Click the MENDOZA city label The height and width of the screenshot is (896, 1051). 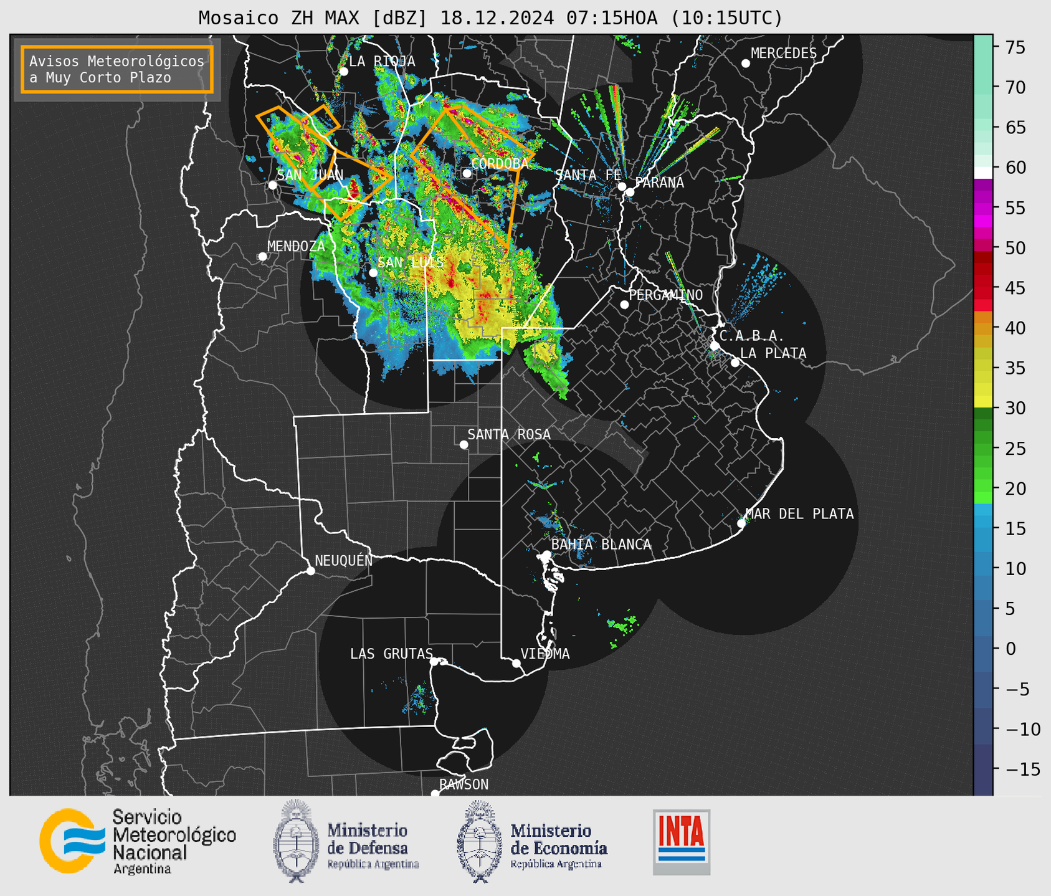pos(296,246)
